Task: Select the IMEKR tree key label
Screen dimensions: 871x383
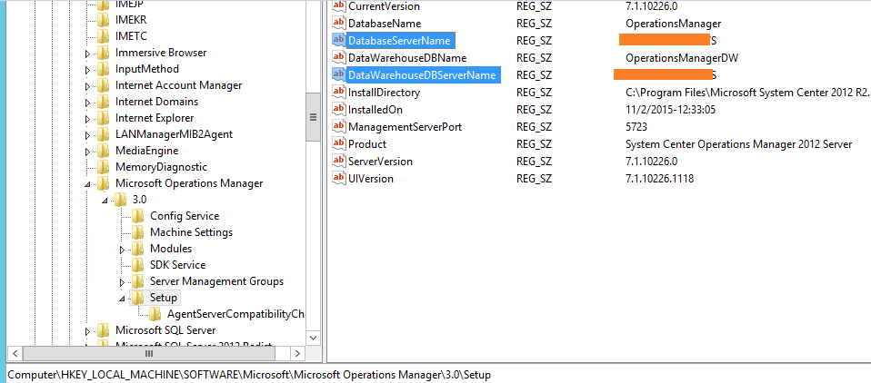Action: (132, 20)
